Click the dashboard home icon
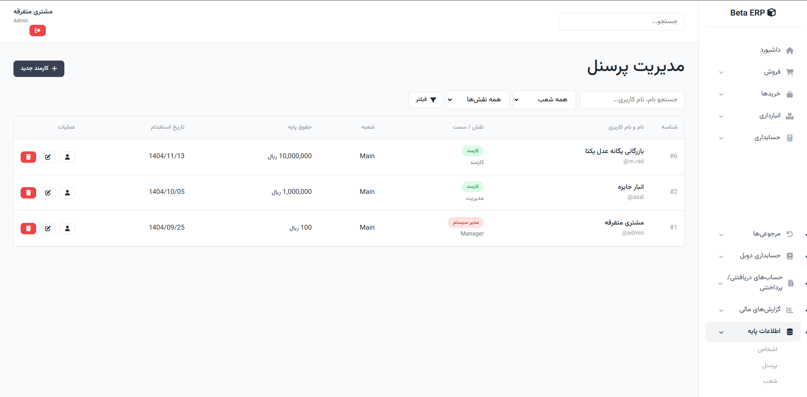Viewport: 807px width, 397px height. pyautogui.click(x=790, y=50)
